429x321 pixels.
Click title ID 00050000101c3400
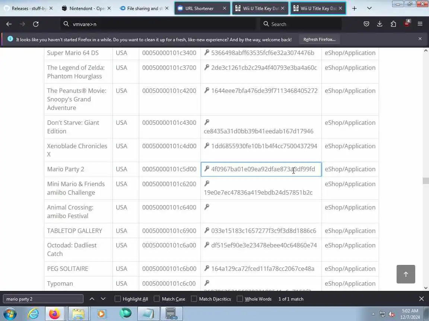[169, 53]
